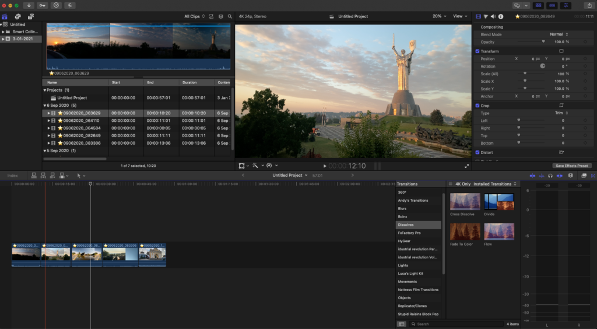Select the Untitled Project row
597x329 pixels.
click(138, 98)
